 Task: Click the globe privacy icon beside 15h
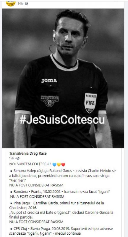tap(18, 158)
